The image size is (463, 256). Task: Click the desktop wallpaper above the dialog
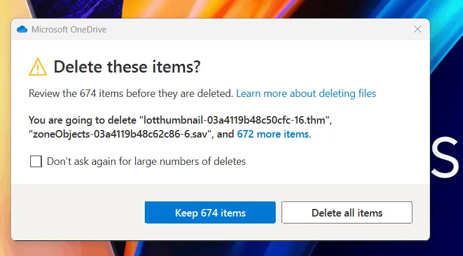tap(233, 8)
